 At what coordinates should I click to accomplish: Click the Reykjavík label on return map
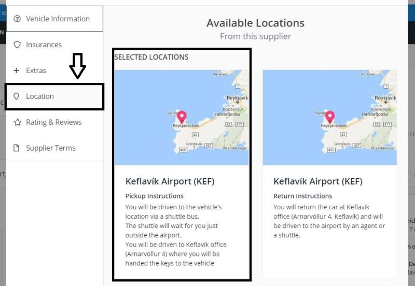tap(385, 98)
